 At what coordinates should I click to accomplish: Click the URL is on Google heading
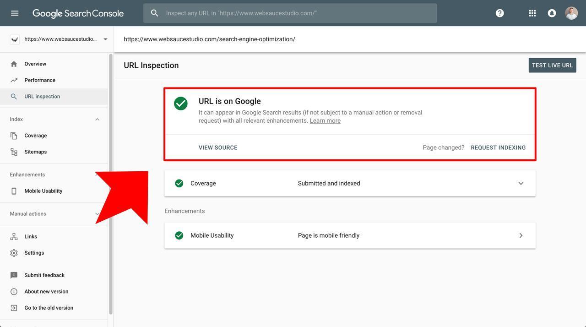[x=230, y=101]
